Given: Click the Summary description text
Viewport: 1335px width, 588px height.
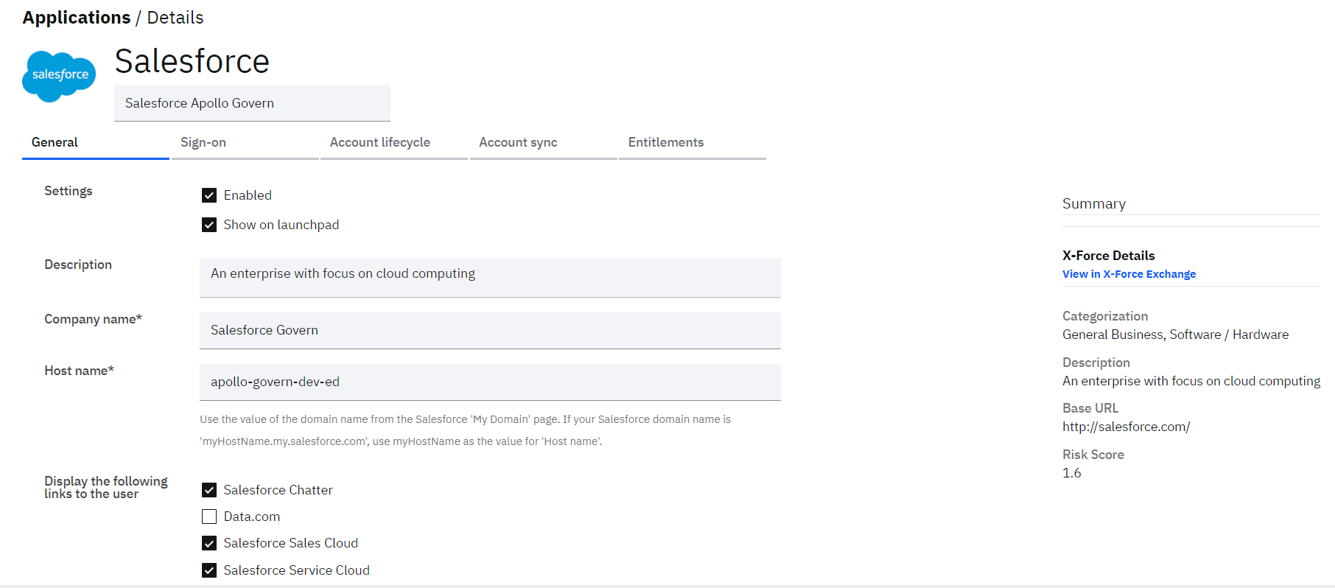Looking at the screenshot, I should pyautogui.click(x=1191, y=381).
